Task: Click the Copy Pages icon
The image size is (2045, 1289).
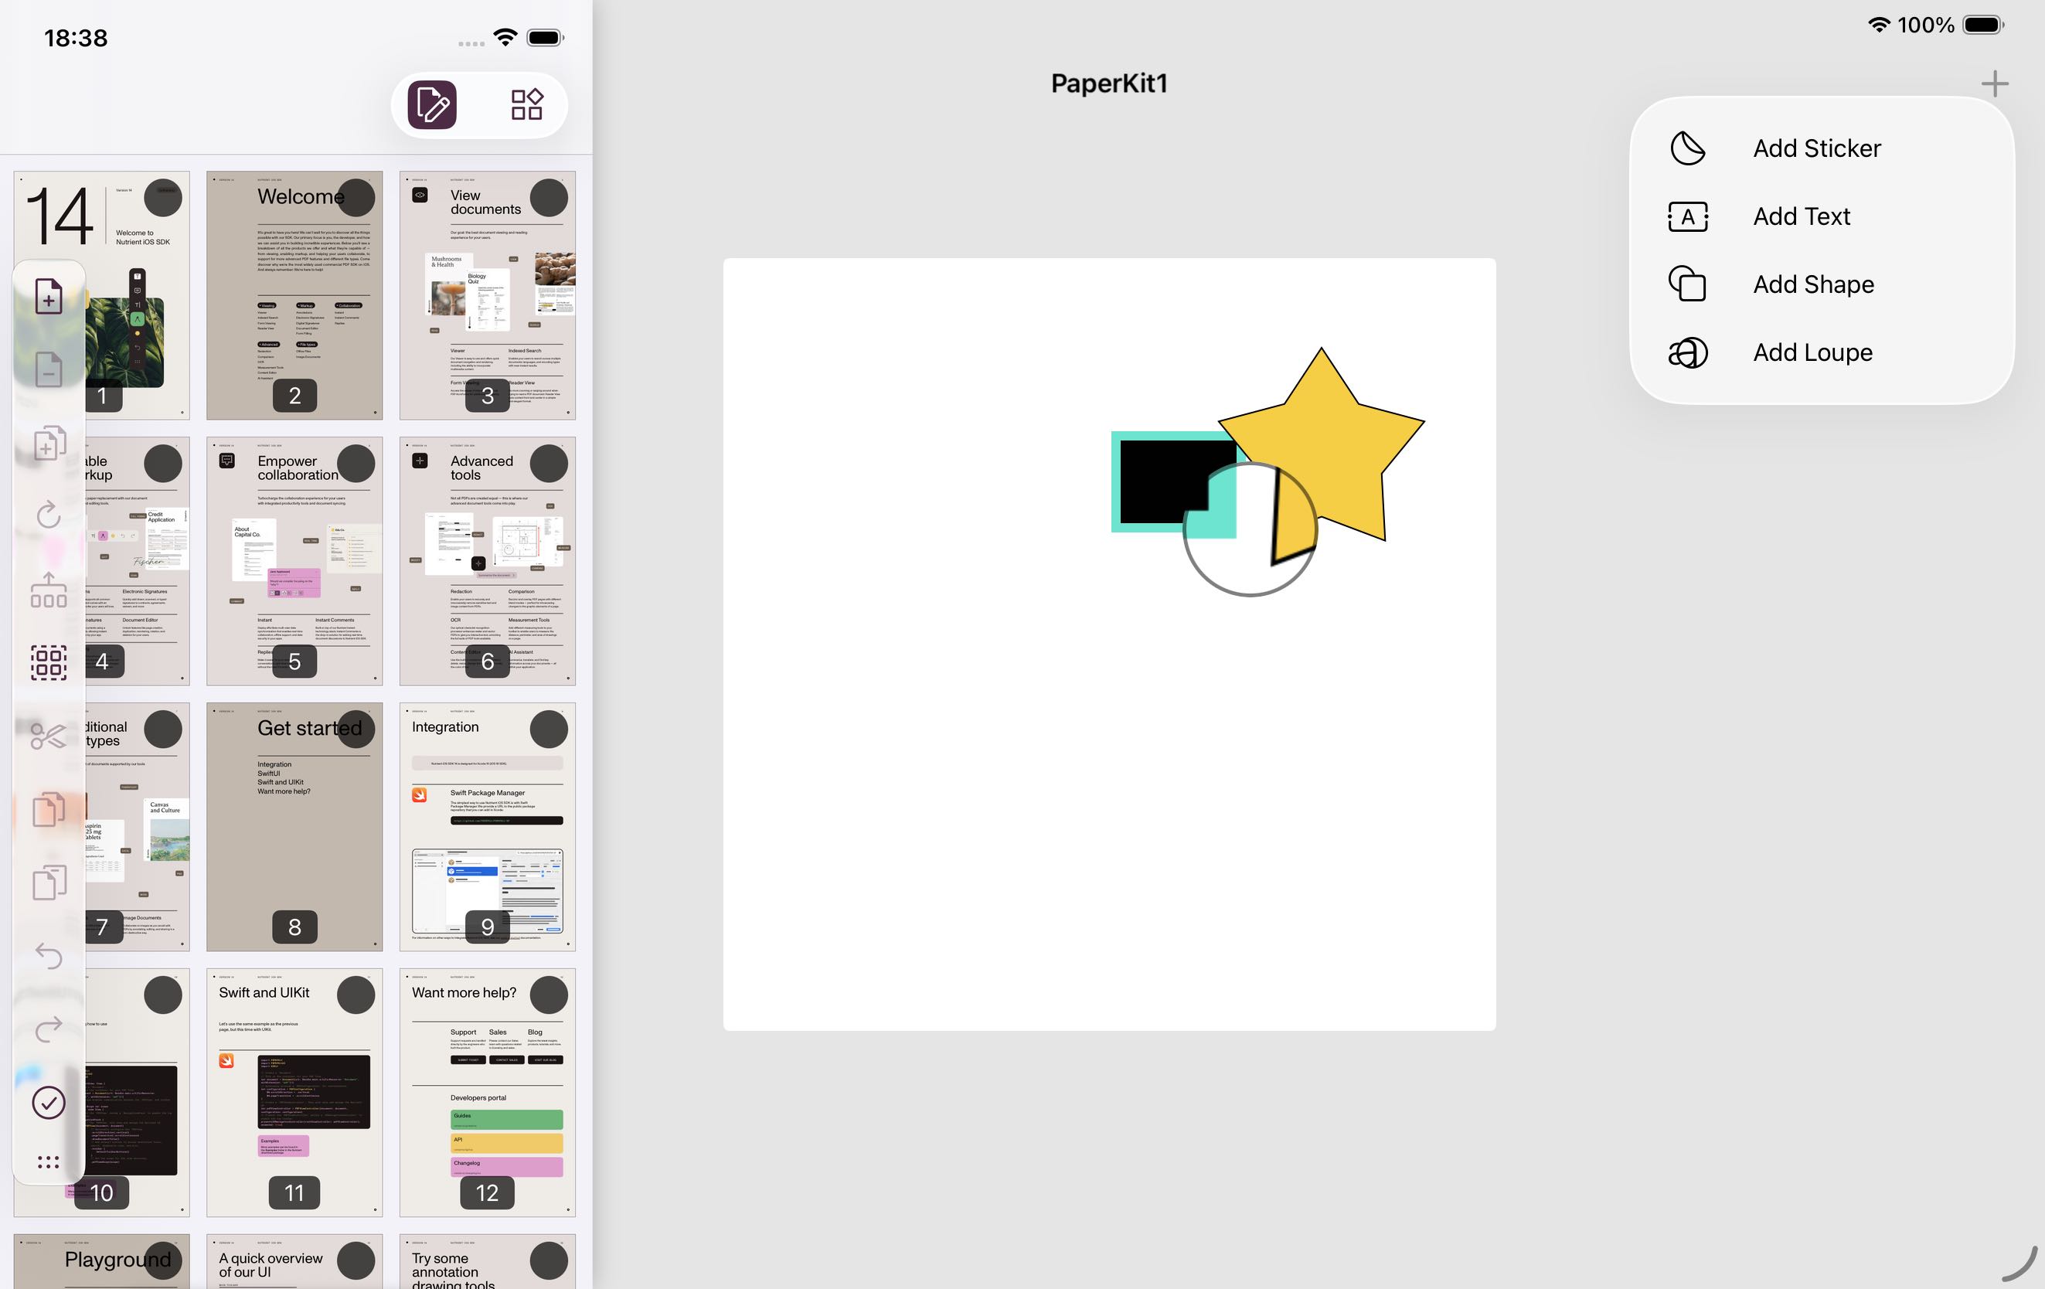Action: (49, 808)
